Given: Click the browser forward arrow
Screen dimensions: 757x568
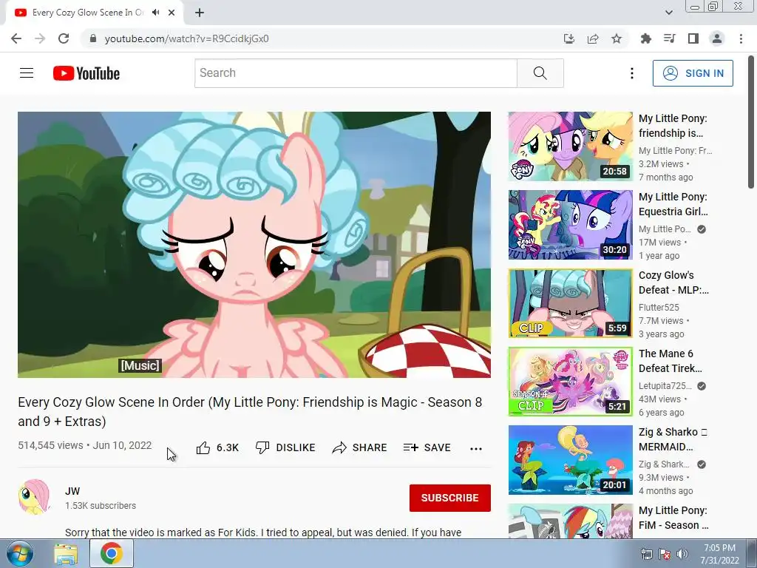Looking at the screenshot, I should click(40, 38).
